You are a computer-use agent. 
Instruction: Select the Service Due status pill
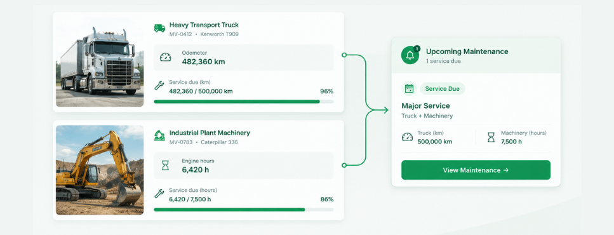point(442,88)
